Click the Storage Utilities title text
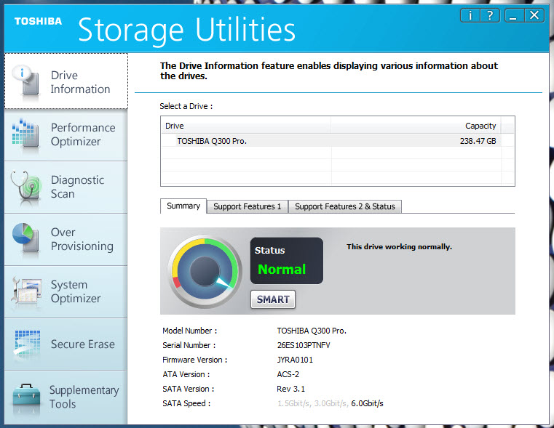554x428 pixels. tap(186, 31)
